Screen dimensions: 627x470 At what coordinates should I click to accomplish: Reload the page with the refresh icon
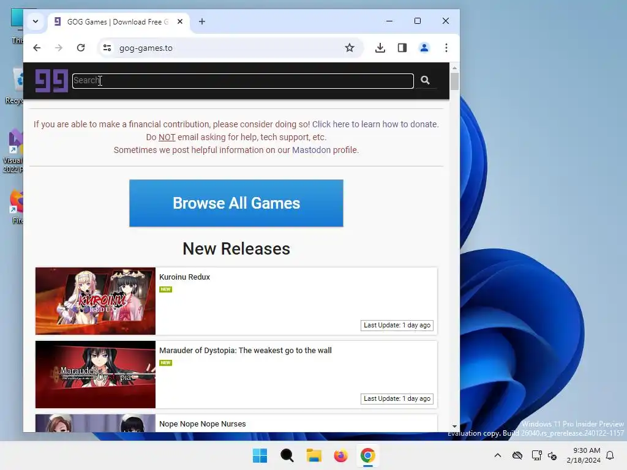coord(81,48)
